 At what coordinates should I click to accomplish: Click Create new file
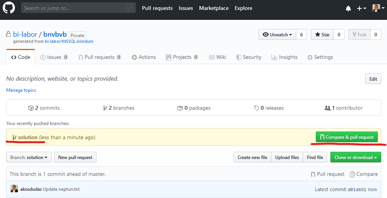252,157
